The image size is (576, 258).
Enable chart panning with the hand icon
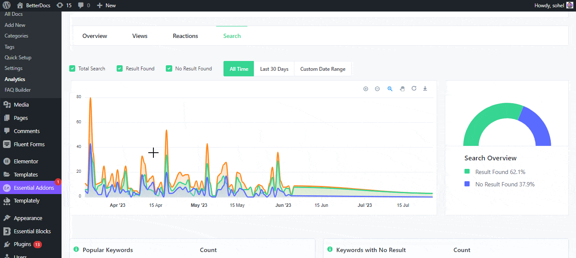pos(402,88)
